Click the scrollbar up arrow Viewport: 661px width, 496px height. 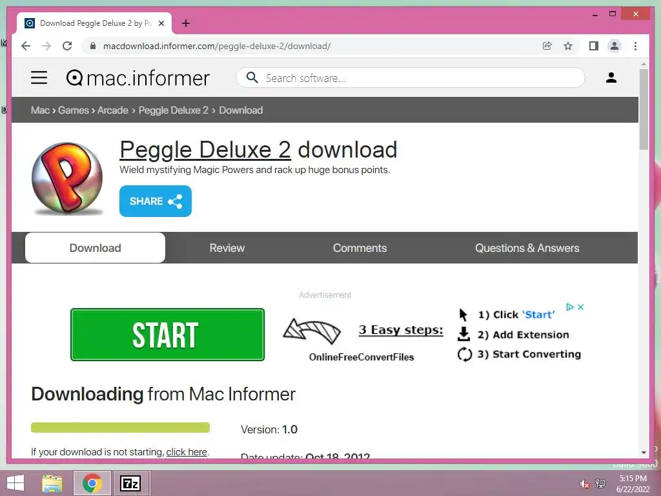click(x=644, y=64)
